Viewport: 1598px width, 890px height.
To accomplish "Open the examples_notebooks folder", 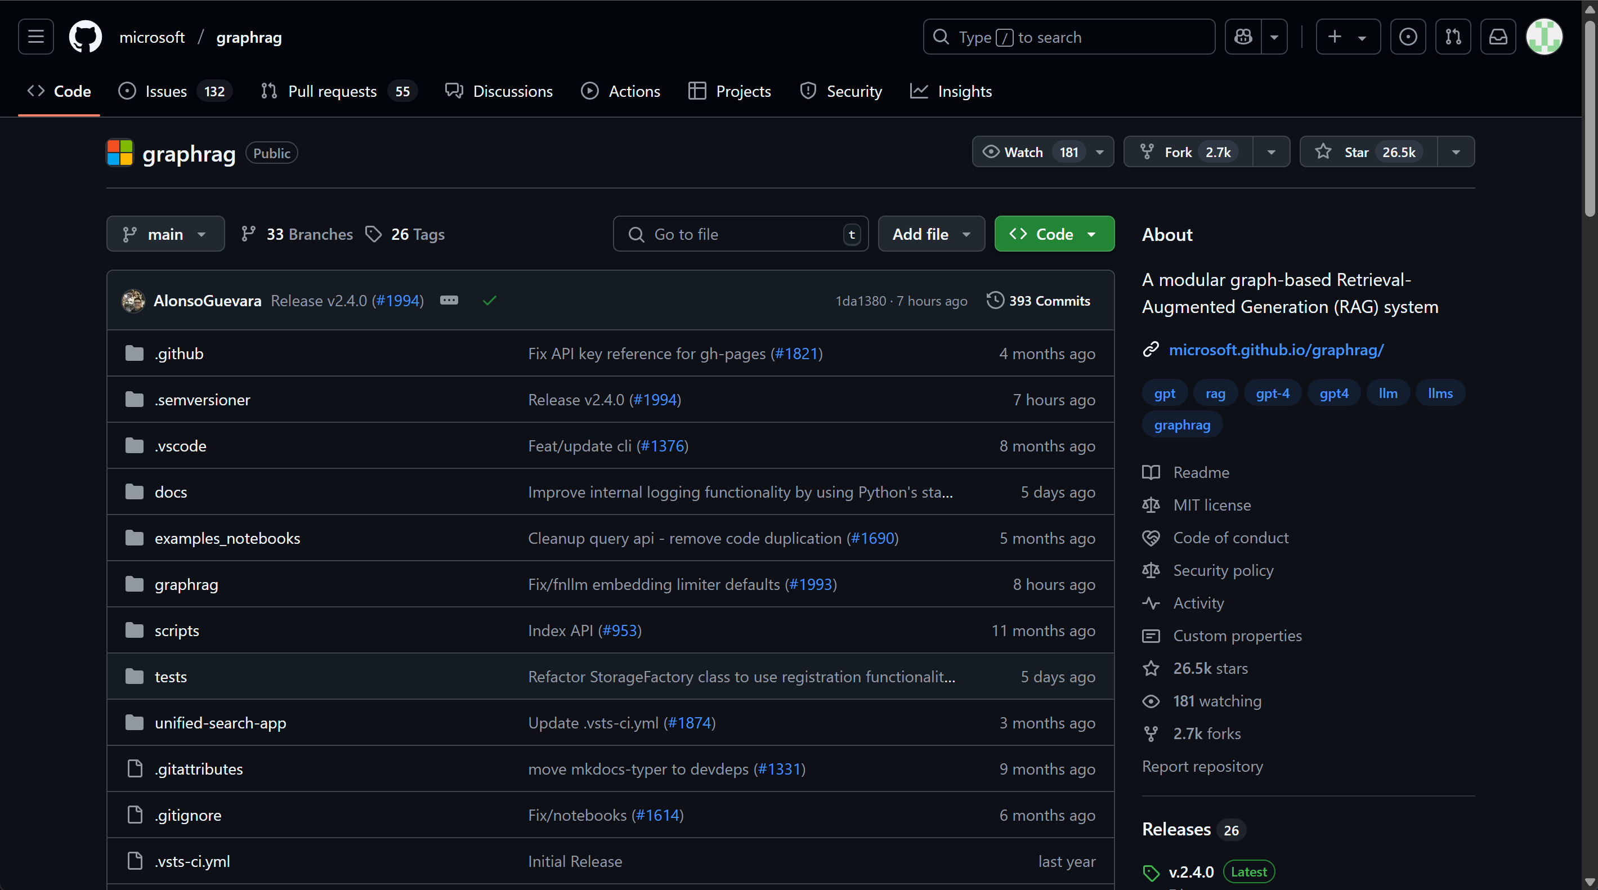I will click(x=227, y=538).
